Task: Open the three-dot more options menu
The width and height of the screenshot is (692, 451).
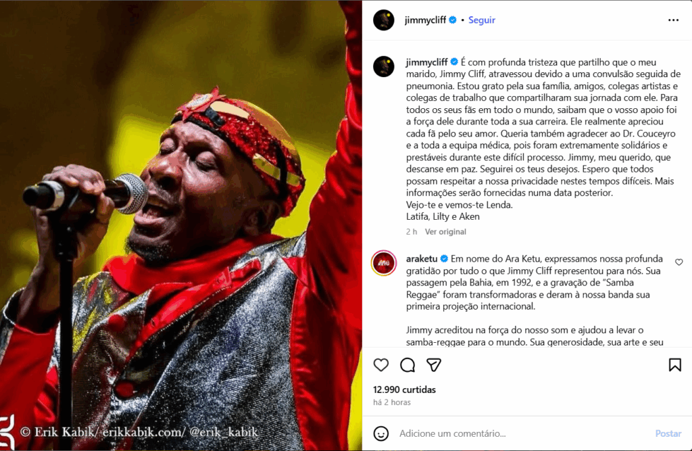Action: point(673,20)
